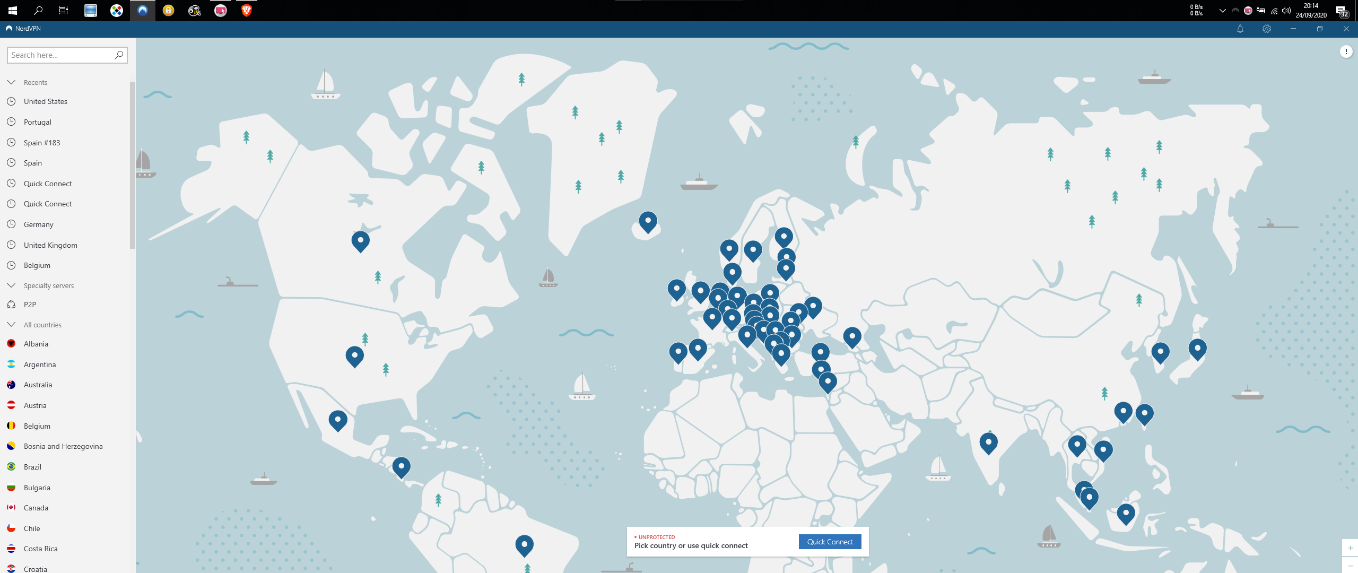Open the NordVPN settings gear
This screenshot has width=1358, height=573.
coord(1266,29)
